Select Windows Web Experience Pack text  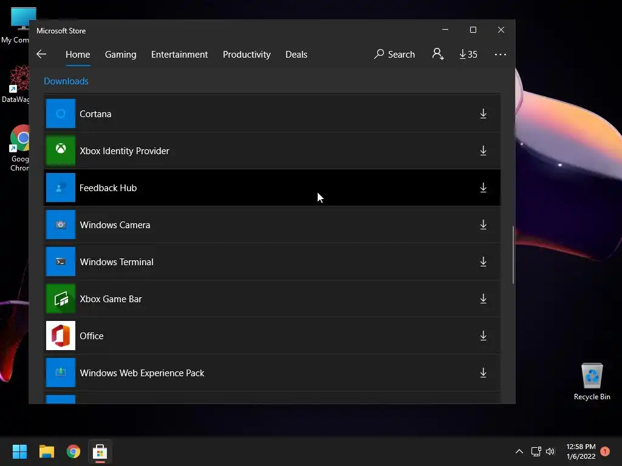pyautogui.click(x=142, y=373)
